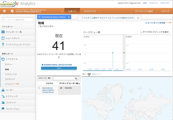Sort by アクティブ ユーザー数 column
The image size is (173, 120).
tap(70, 84)
